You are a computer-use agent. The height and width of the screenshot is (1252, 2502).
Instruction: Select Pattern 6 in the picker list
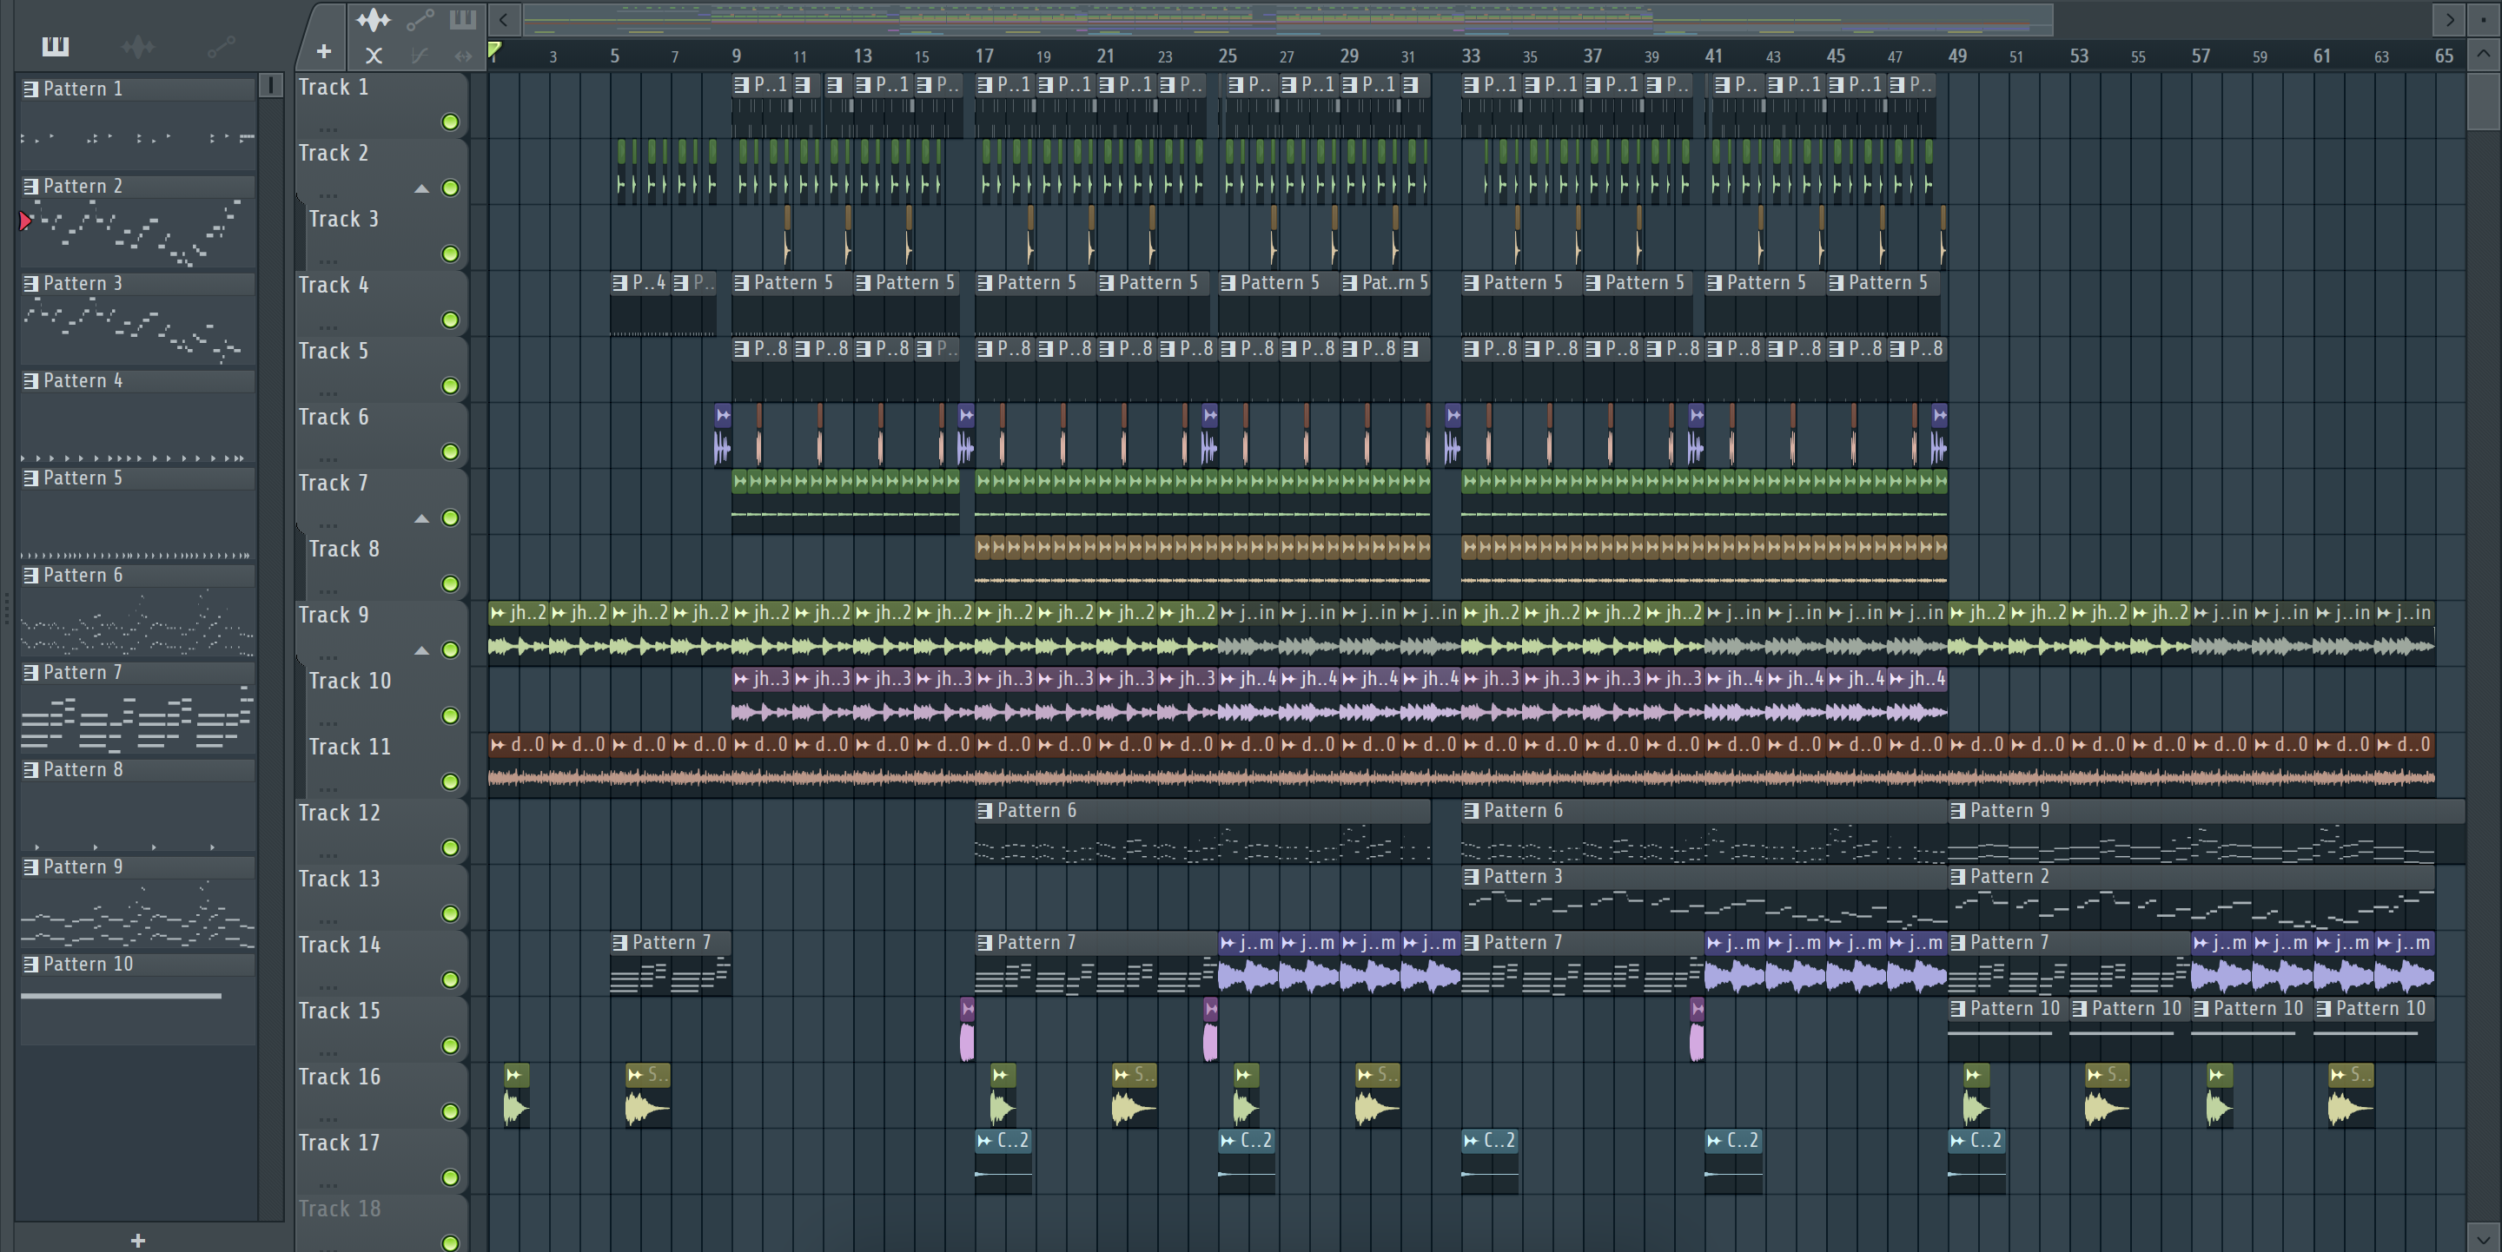pyautogui.click(x=83, y=576)
